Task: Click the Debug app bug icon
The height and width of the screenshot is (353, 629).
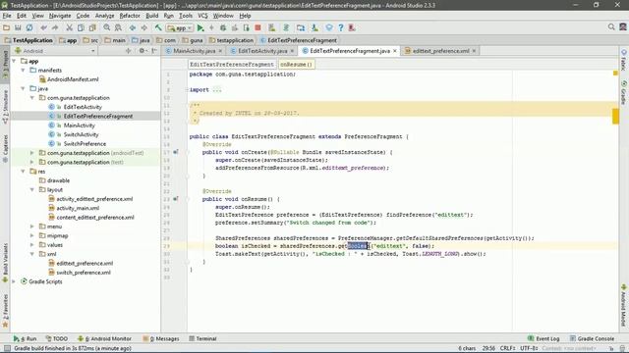Action: [x=223, y=27]
